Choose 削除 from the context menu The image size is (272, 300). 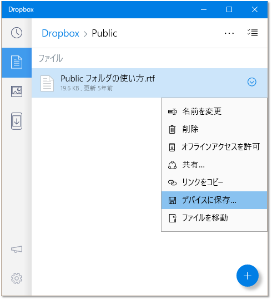point(214,129)
